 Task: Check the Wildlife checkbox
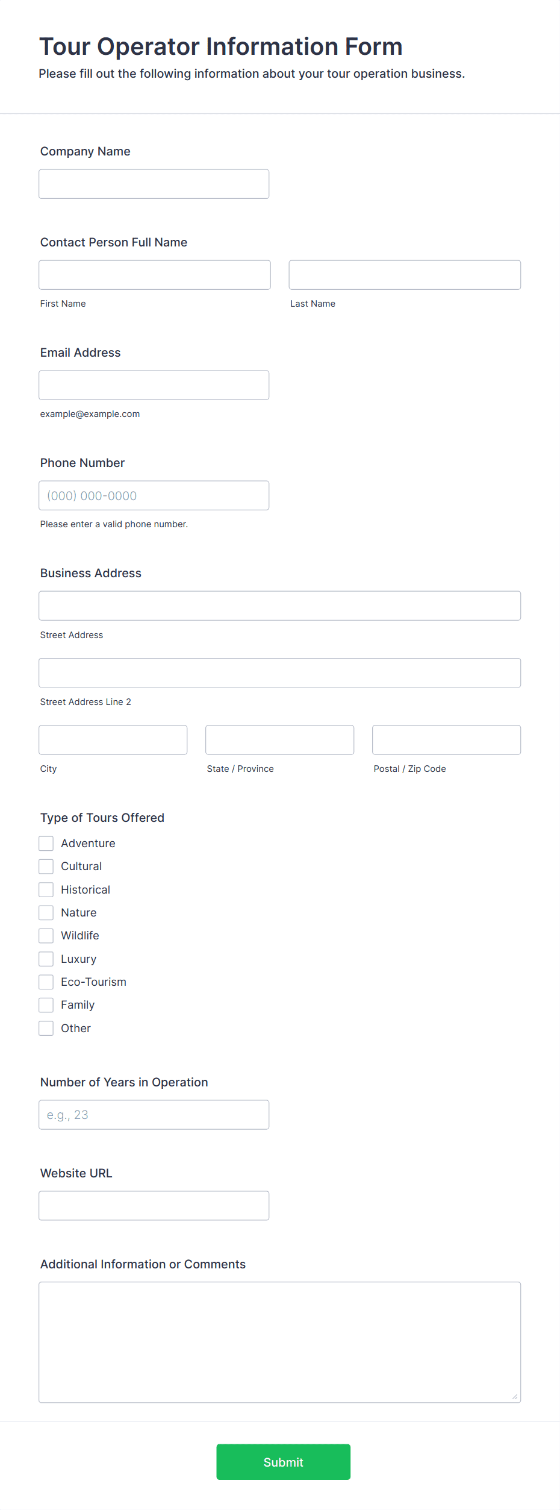[46, 936]
